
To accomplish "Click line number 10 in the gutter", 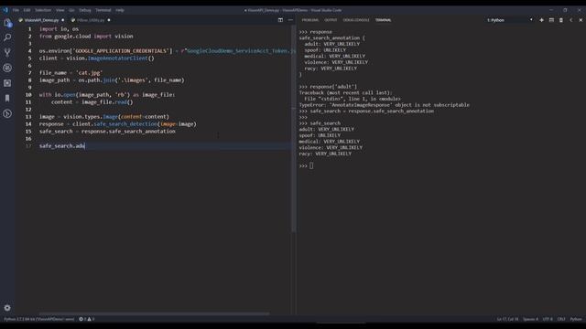I will tap(28, 95).
